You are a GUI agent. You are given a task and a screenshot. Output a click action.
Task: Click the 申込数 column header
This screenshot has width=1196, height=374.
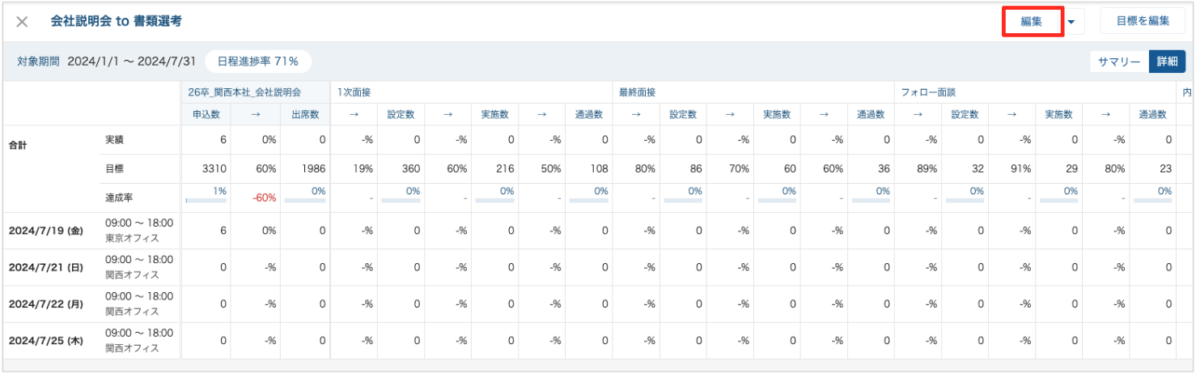point(206,115)
